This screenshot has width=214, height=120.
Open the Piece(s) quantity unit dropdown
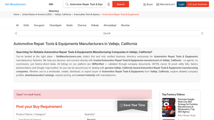tap(117, 118)
